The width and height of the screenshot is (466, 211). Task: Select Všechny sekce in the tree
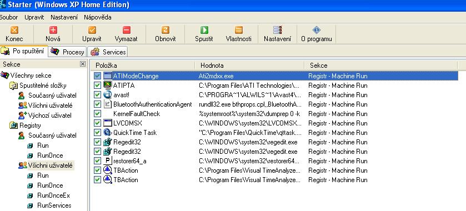click(31, 76)
